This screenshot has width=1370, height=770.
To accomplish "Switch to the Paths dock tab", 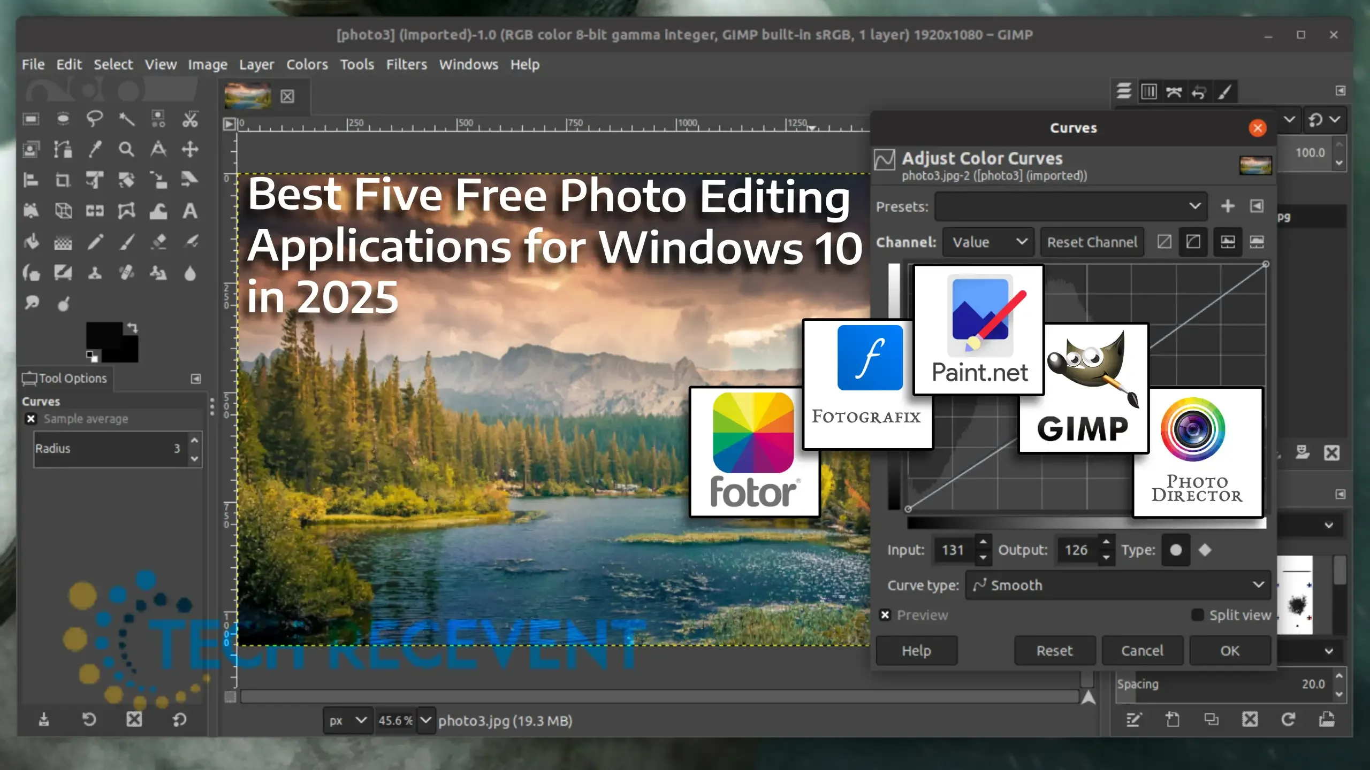I will [1174, 91].
